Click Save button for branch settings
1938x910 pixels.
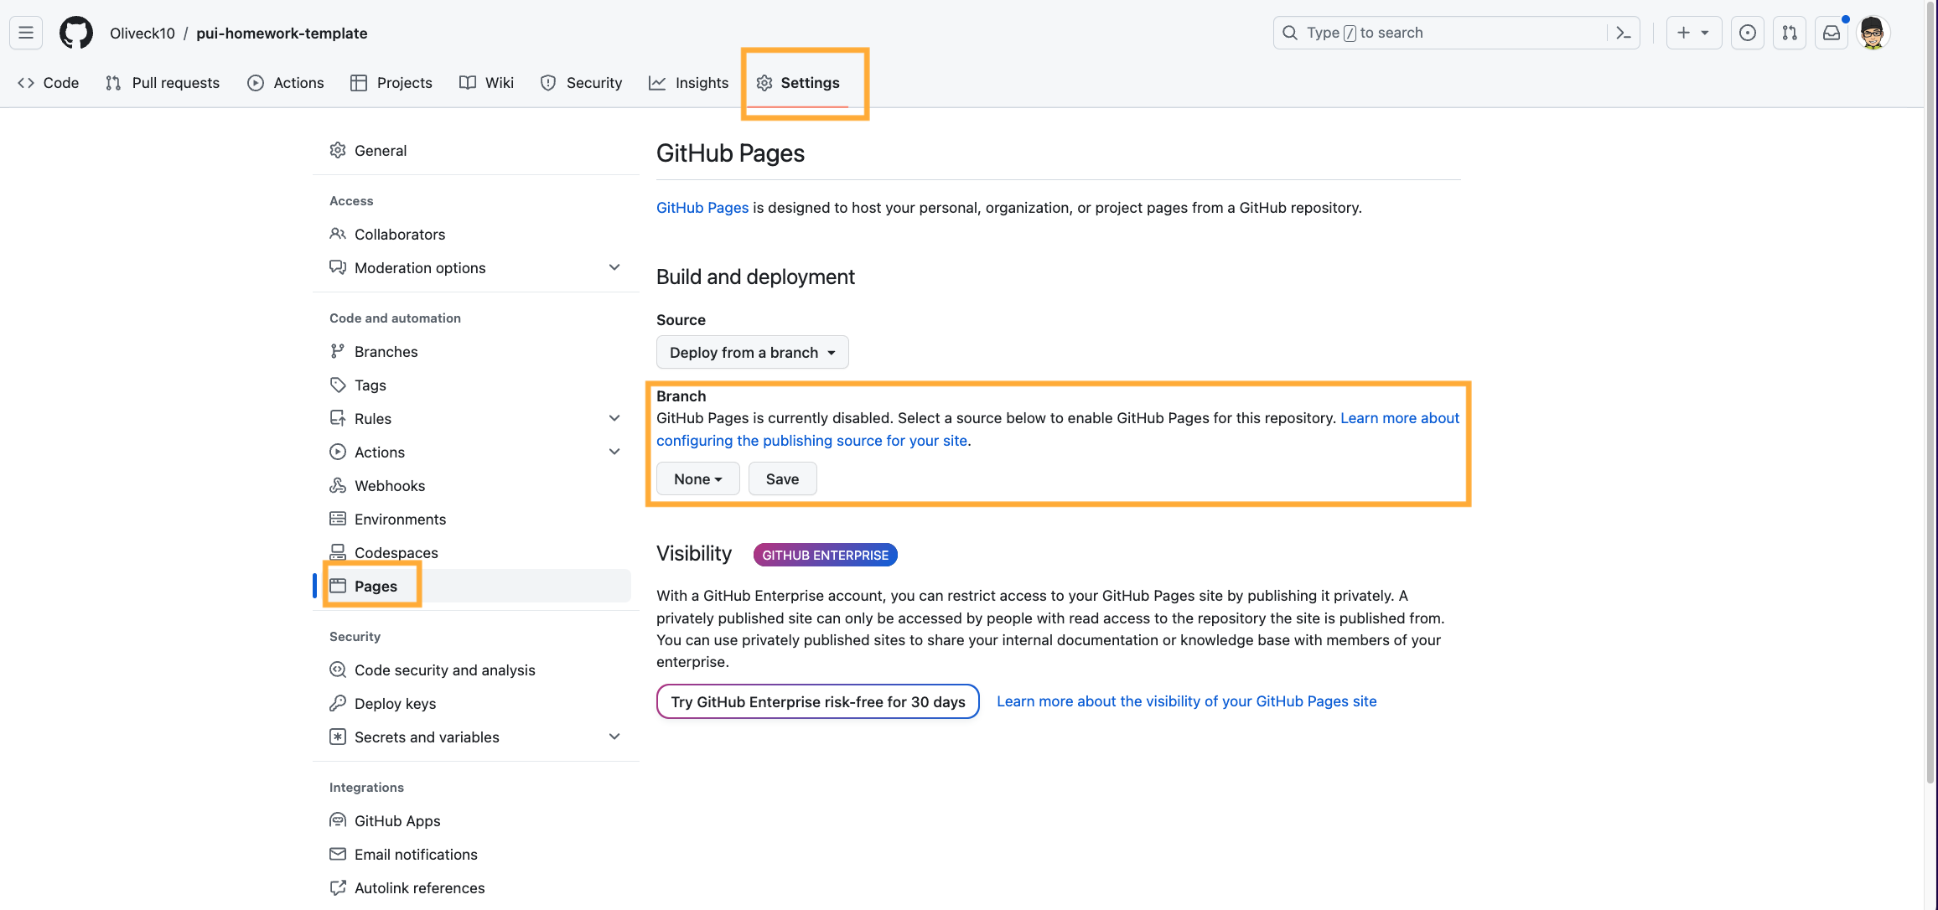coord(782,479)
